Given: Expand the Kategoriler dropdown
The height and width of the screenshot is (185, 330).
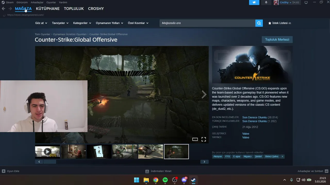Looking at the screenshot, I should click(82, 23).
